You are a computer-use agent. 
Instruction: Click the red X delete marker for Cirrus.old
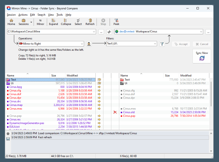point(115,112)
